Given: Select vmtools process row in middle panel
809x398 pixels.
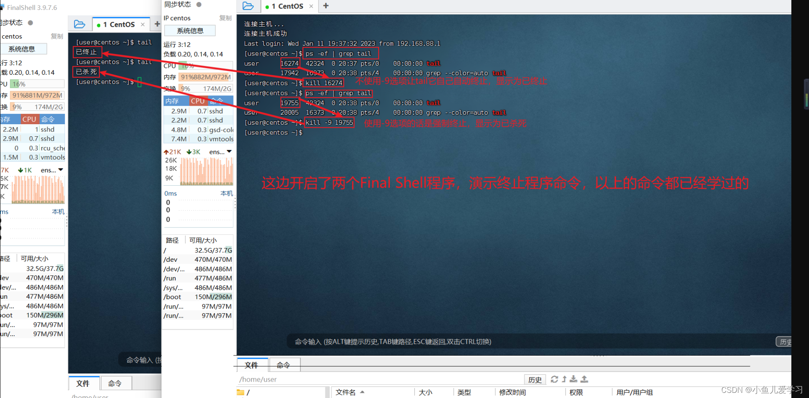Looking at the screenshot, I should tap(198, 139).
